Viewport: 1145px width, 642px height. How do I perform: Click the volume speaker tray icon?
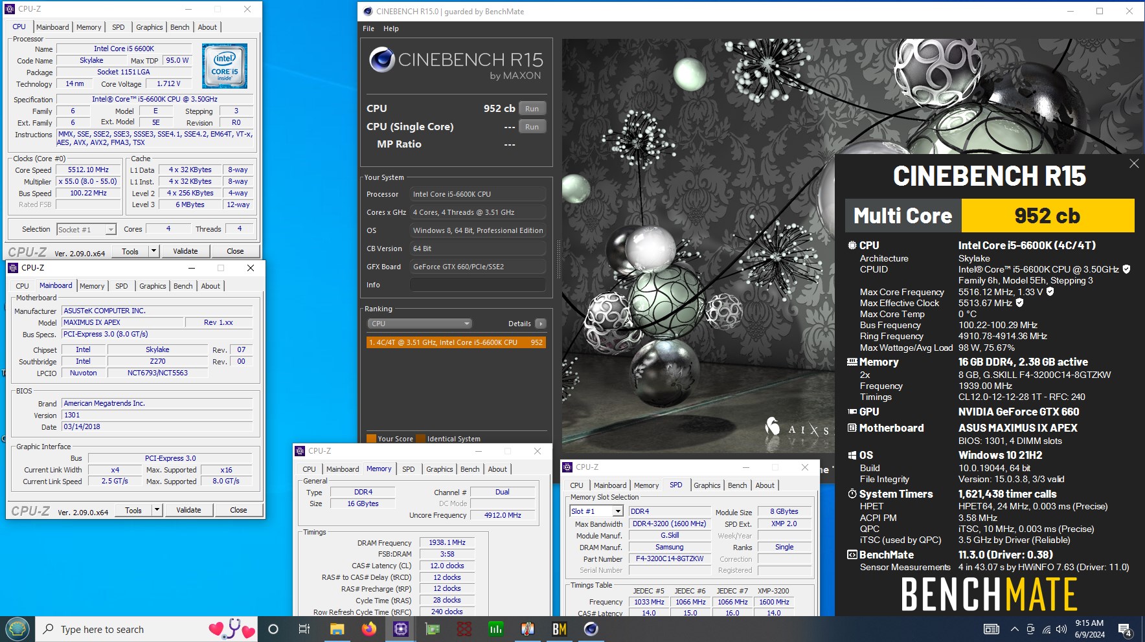pyautogui.click(x=1061, y=629)
